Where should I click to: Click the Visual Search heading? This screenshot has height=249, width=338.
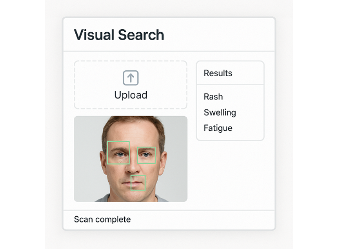click(x=119, y=34)
